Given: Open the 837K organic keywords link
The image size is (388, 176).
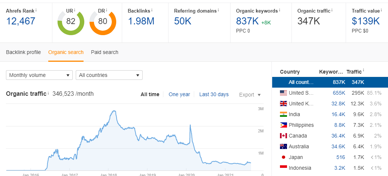Looking at the screenshot, I should [x=247, y=21].
